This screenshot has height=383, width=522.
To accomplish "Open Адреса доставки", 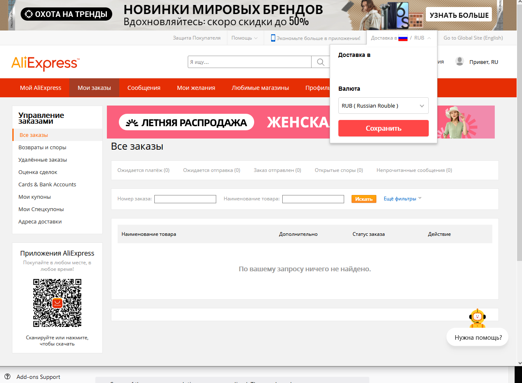I will [40, 221].
